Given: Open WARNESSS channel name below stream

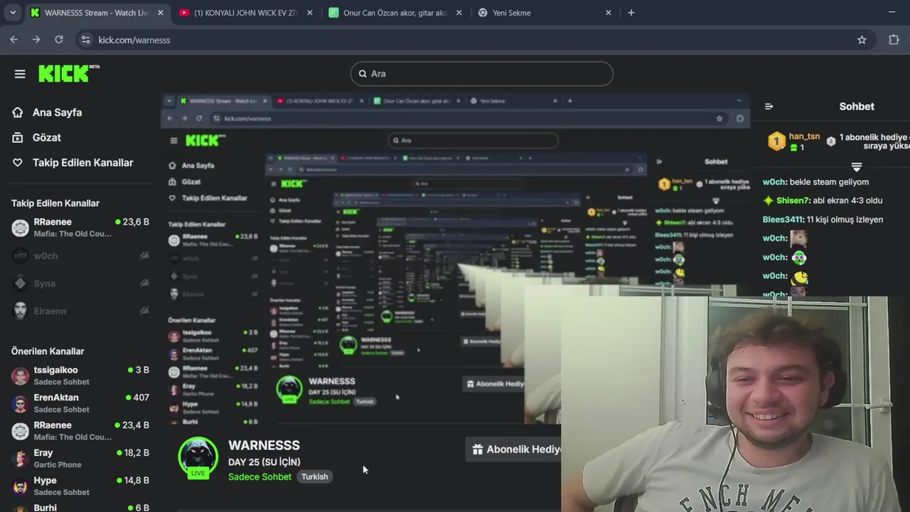Looking at the screenshot, I should [x=264, y=445].
